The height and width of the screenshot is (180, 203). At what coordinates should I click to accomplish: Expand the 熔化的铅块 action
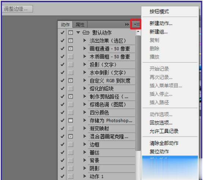point(85,89)
